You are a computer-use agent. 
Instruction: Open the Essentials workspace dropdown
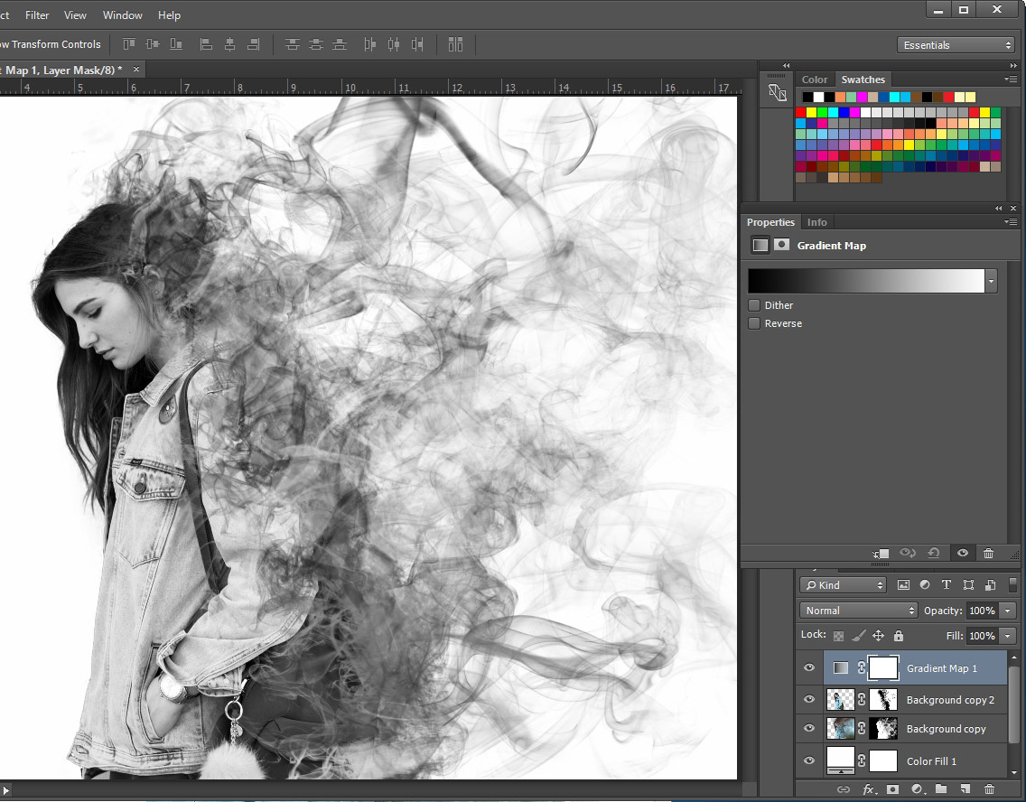956,45
